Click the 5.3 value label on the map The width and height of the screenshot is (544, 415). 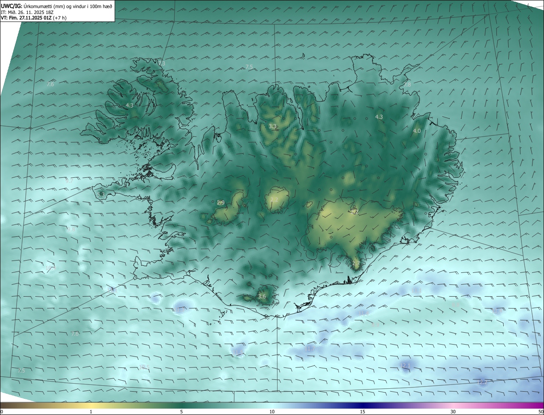(x=101, y=194)
